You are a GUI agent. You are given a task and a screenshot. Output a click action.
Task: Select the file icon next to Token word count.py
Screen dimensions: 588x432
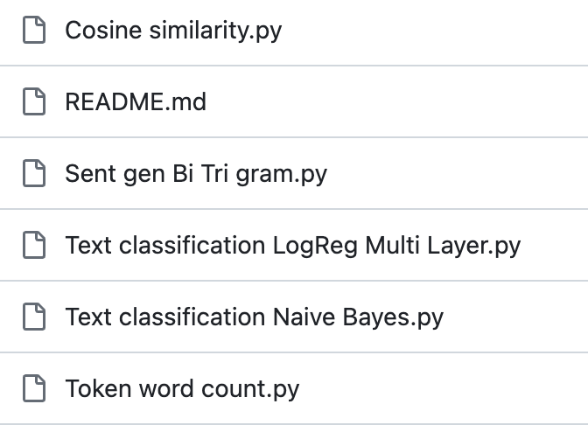click(x=34, y=388)
